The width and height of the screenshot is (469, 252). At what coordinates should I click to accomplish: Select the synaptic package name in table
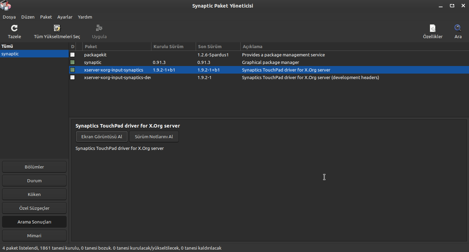pos(93,62)
